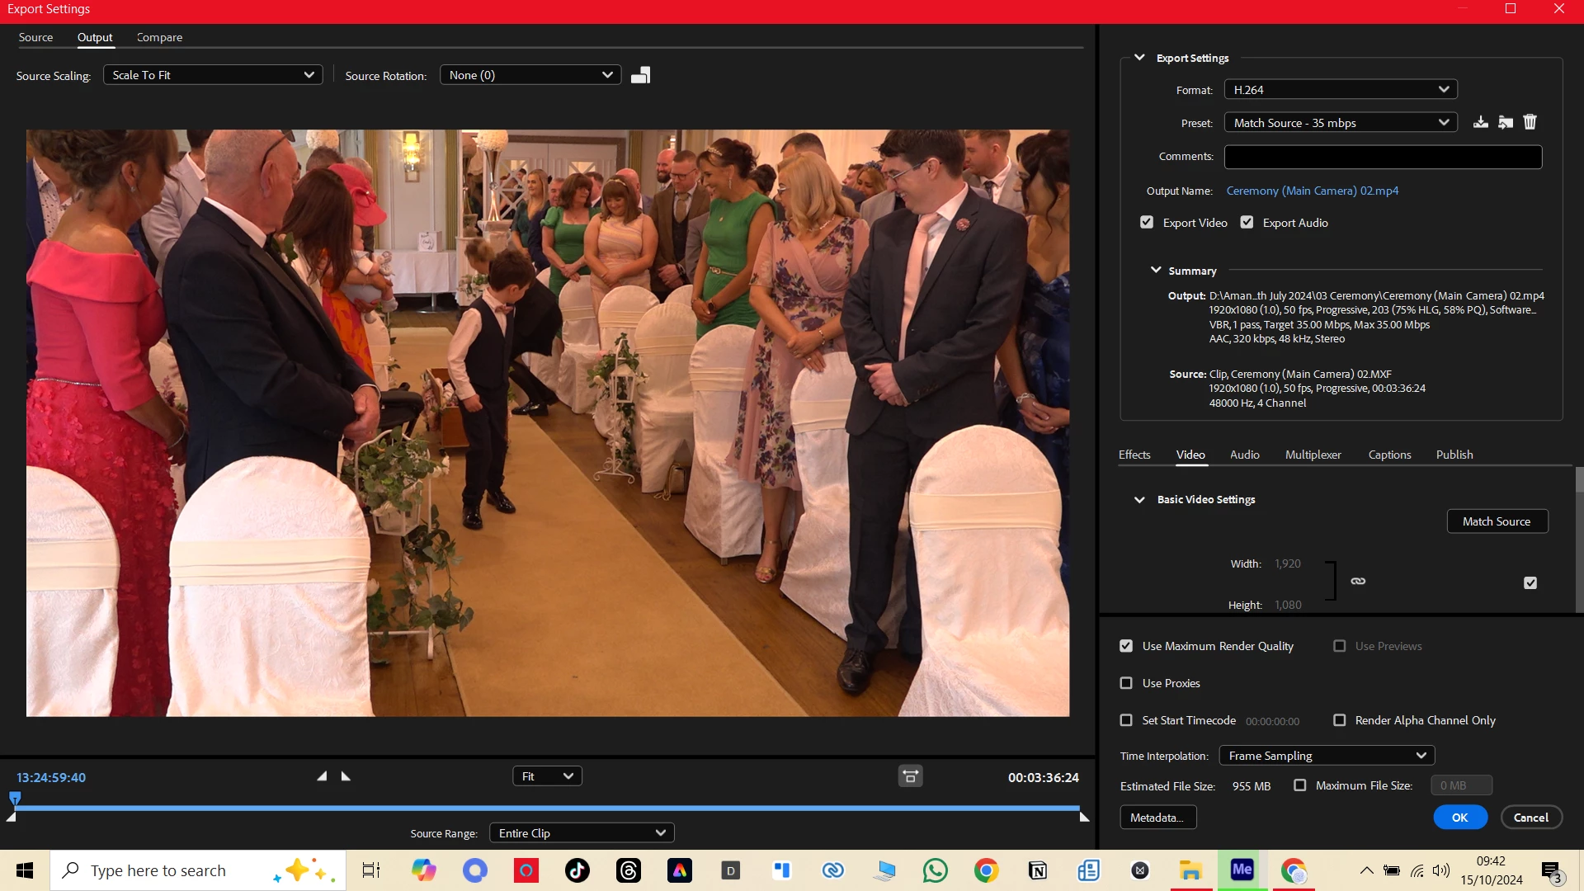Click the Set Out Point marker icon

[346, 776]
